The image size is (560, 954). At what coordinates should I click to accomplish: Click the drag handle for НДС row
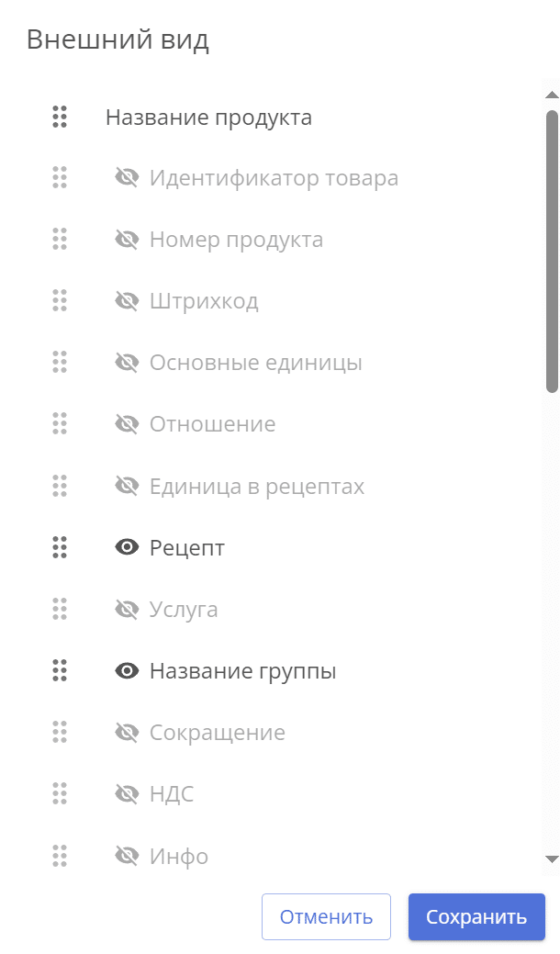coord(60,794)
